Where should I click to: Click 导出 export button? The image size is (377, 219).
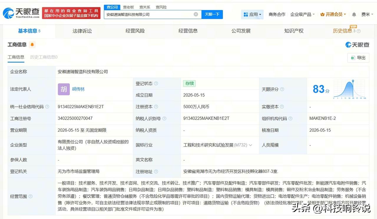pos(358,58)
